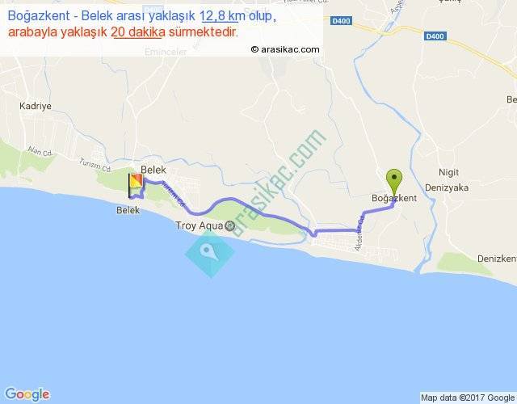
Task: Click the left D400 highway shield
Action: pyautogui.click(x=341, y=21)
